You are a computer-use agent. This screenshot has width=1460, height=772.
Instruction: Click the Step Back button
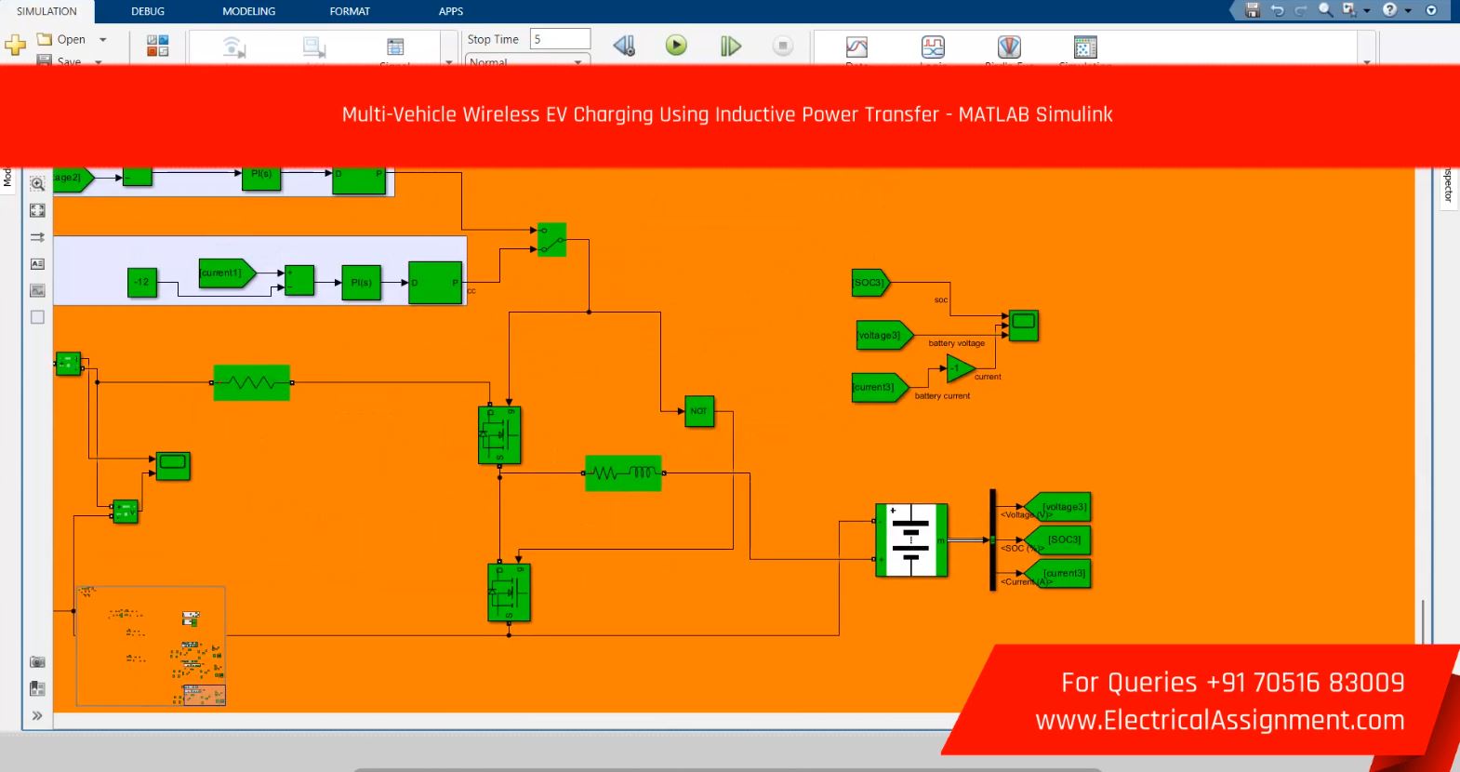624,45
